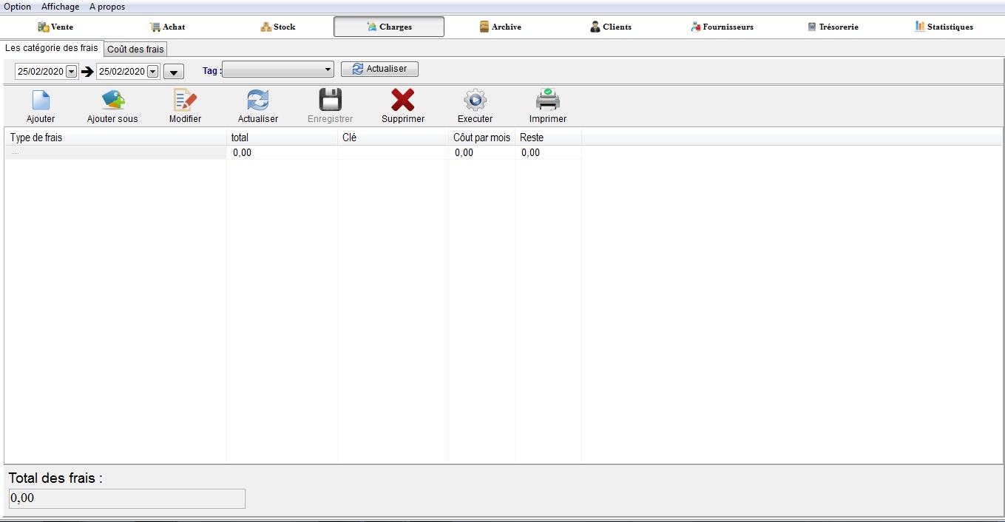
Task: Click the Ajouter new document icon
Action: [41, 101]
